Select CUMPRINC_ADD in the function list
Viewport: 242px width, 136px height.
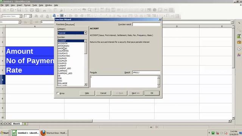(71, 73)
